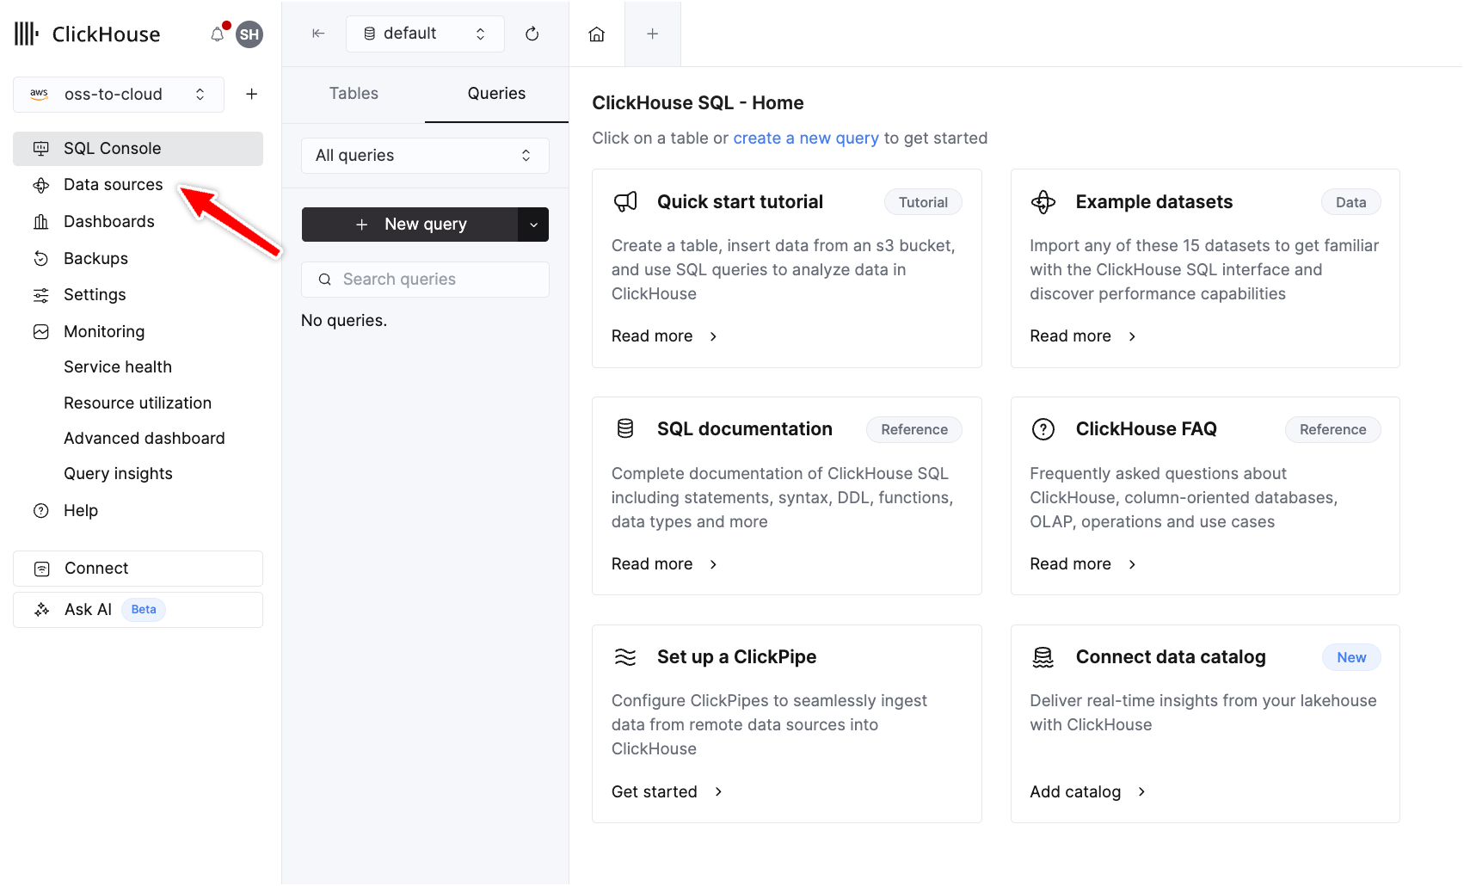
Task: Collapse the query sidebar with the left arrow icon
Action: coord(318,34)
